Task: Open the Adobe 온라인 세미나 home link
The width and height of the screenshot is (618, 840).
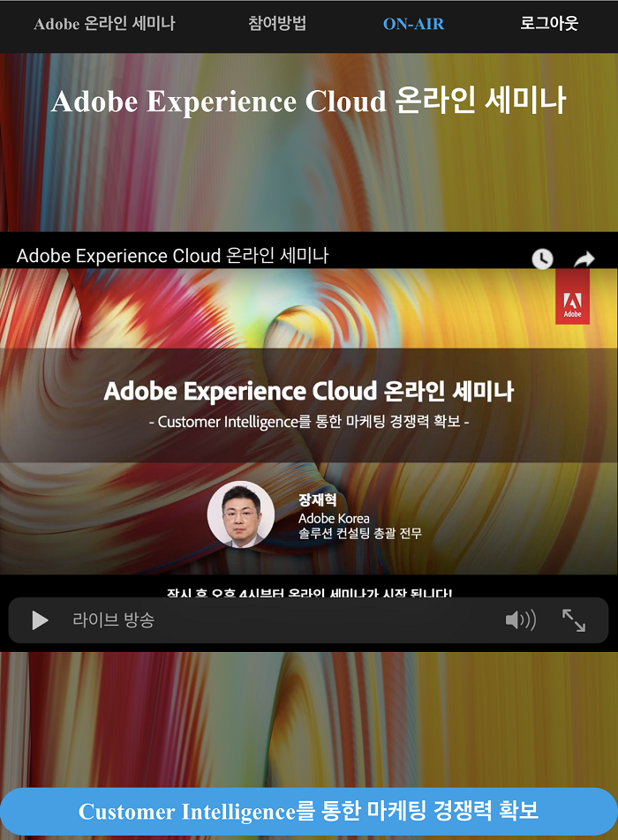Action: (104, 24)
